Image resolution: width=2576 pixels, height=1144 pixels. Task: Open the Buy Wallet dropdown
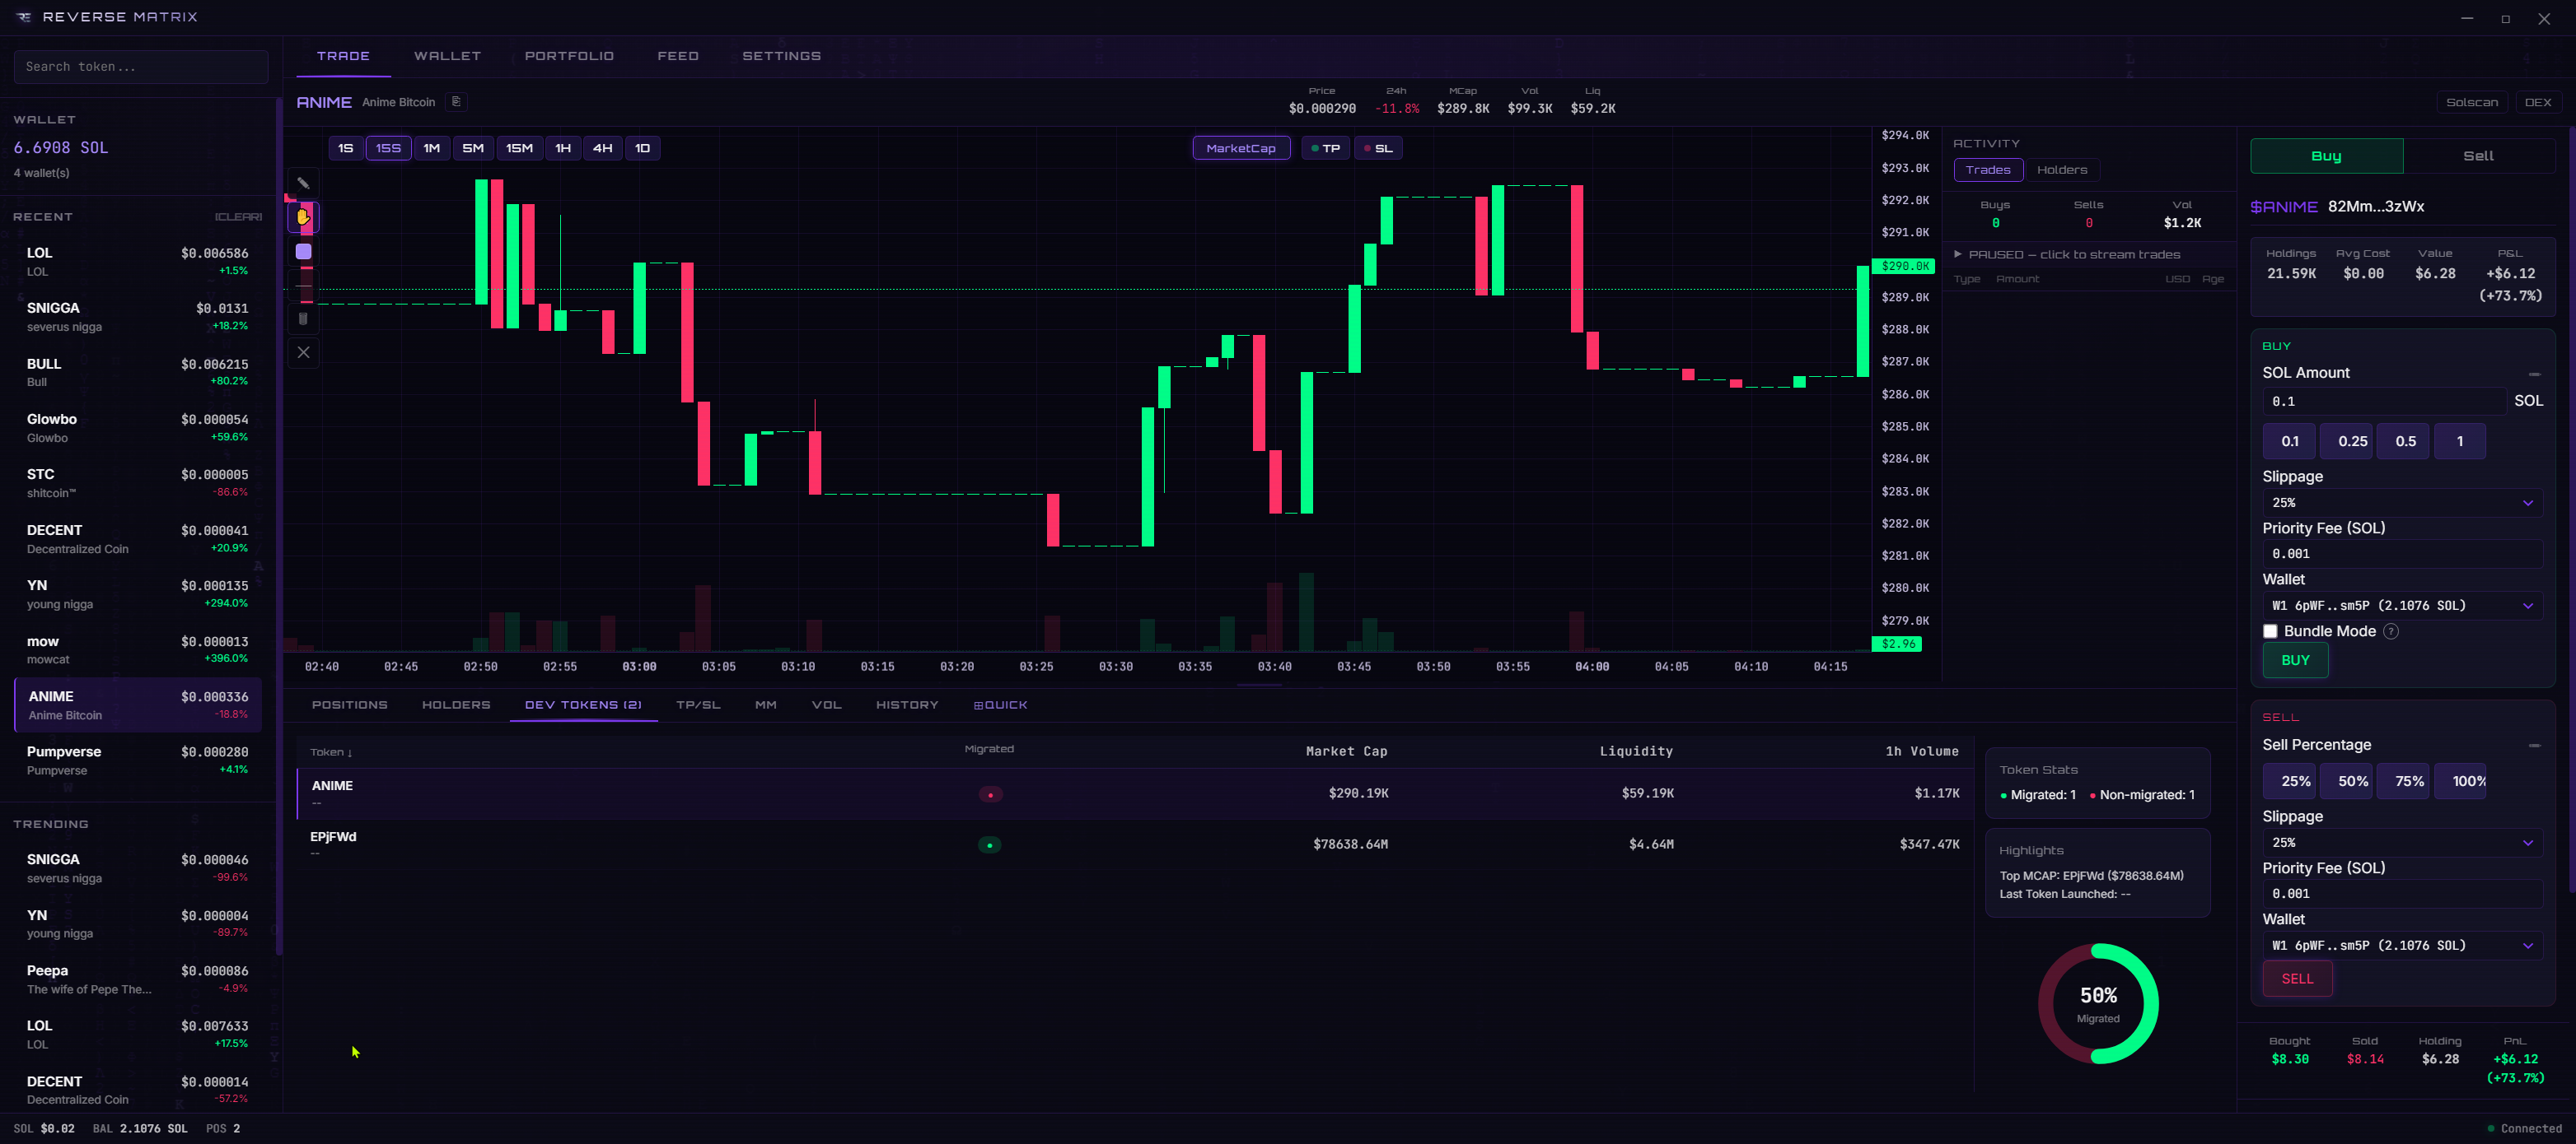click(x=2402, y=606)
